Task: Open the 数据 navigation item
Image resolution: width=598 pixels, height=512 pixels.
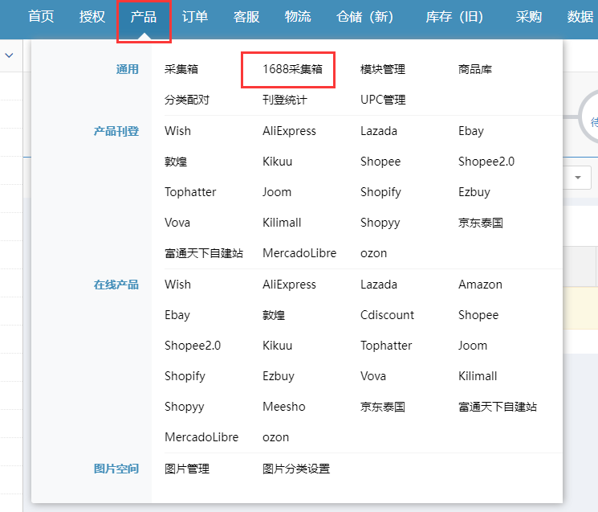Action: (x=580, y=17)
